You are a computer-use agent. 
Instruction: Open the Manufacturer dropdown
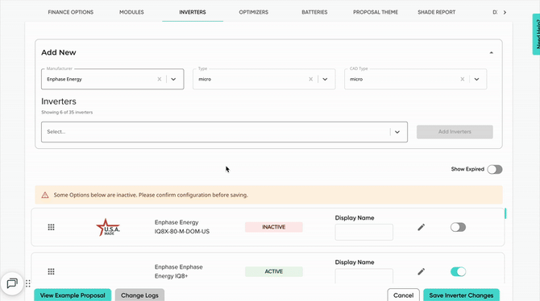click(173, 79)
